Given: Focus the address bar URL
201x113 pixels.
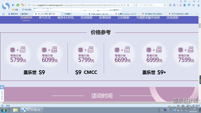Looking at the screenshot, I should (77, 5).
